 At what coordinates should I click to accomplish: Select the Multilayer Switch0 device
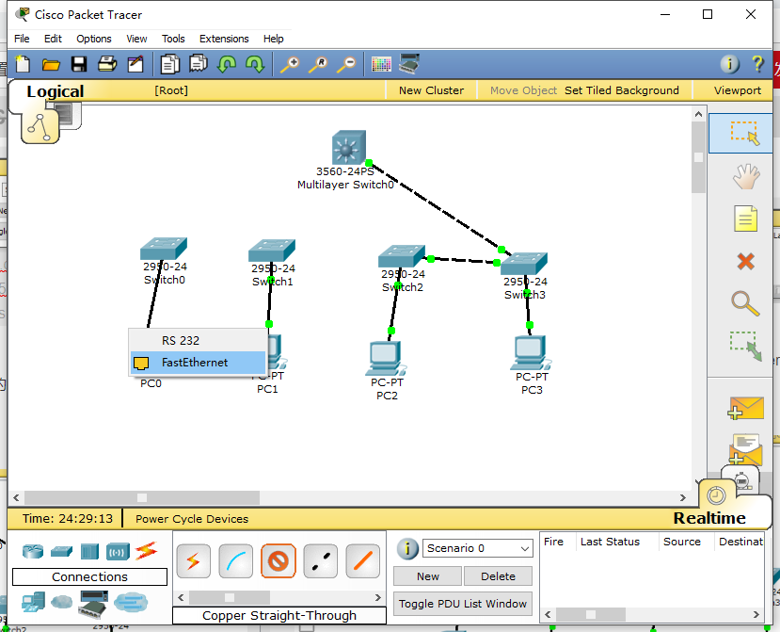pos(349,148)
